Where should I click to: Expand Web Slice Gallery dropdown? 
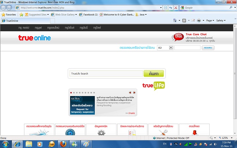pos(76,14)
